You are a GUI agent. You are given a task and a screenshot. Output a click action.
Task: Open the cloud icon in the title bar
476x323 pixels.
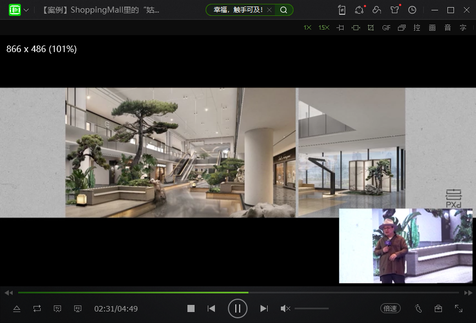point(377,10)
